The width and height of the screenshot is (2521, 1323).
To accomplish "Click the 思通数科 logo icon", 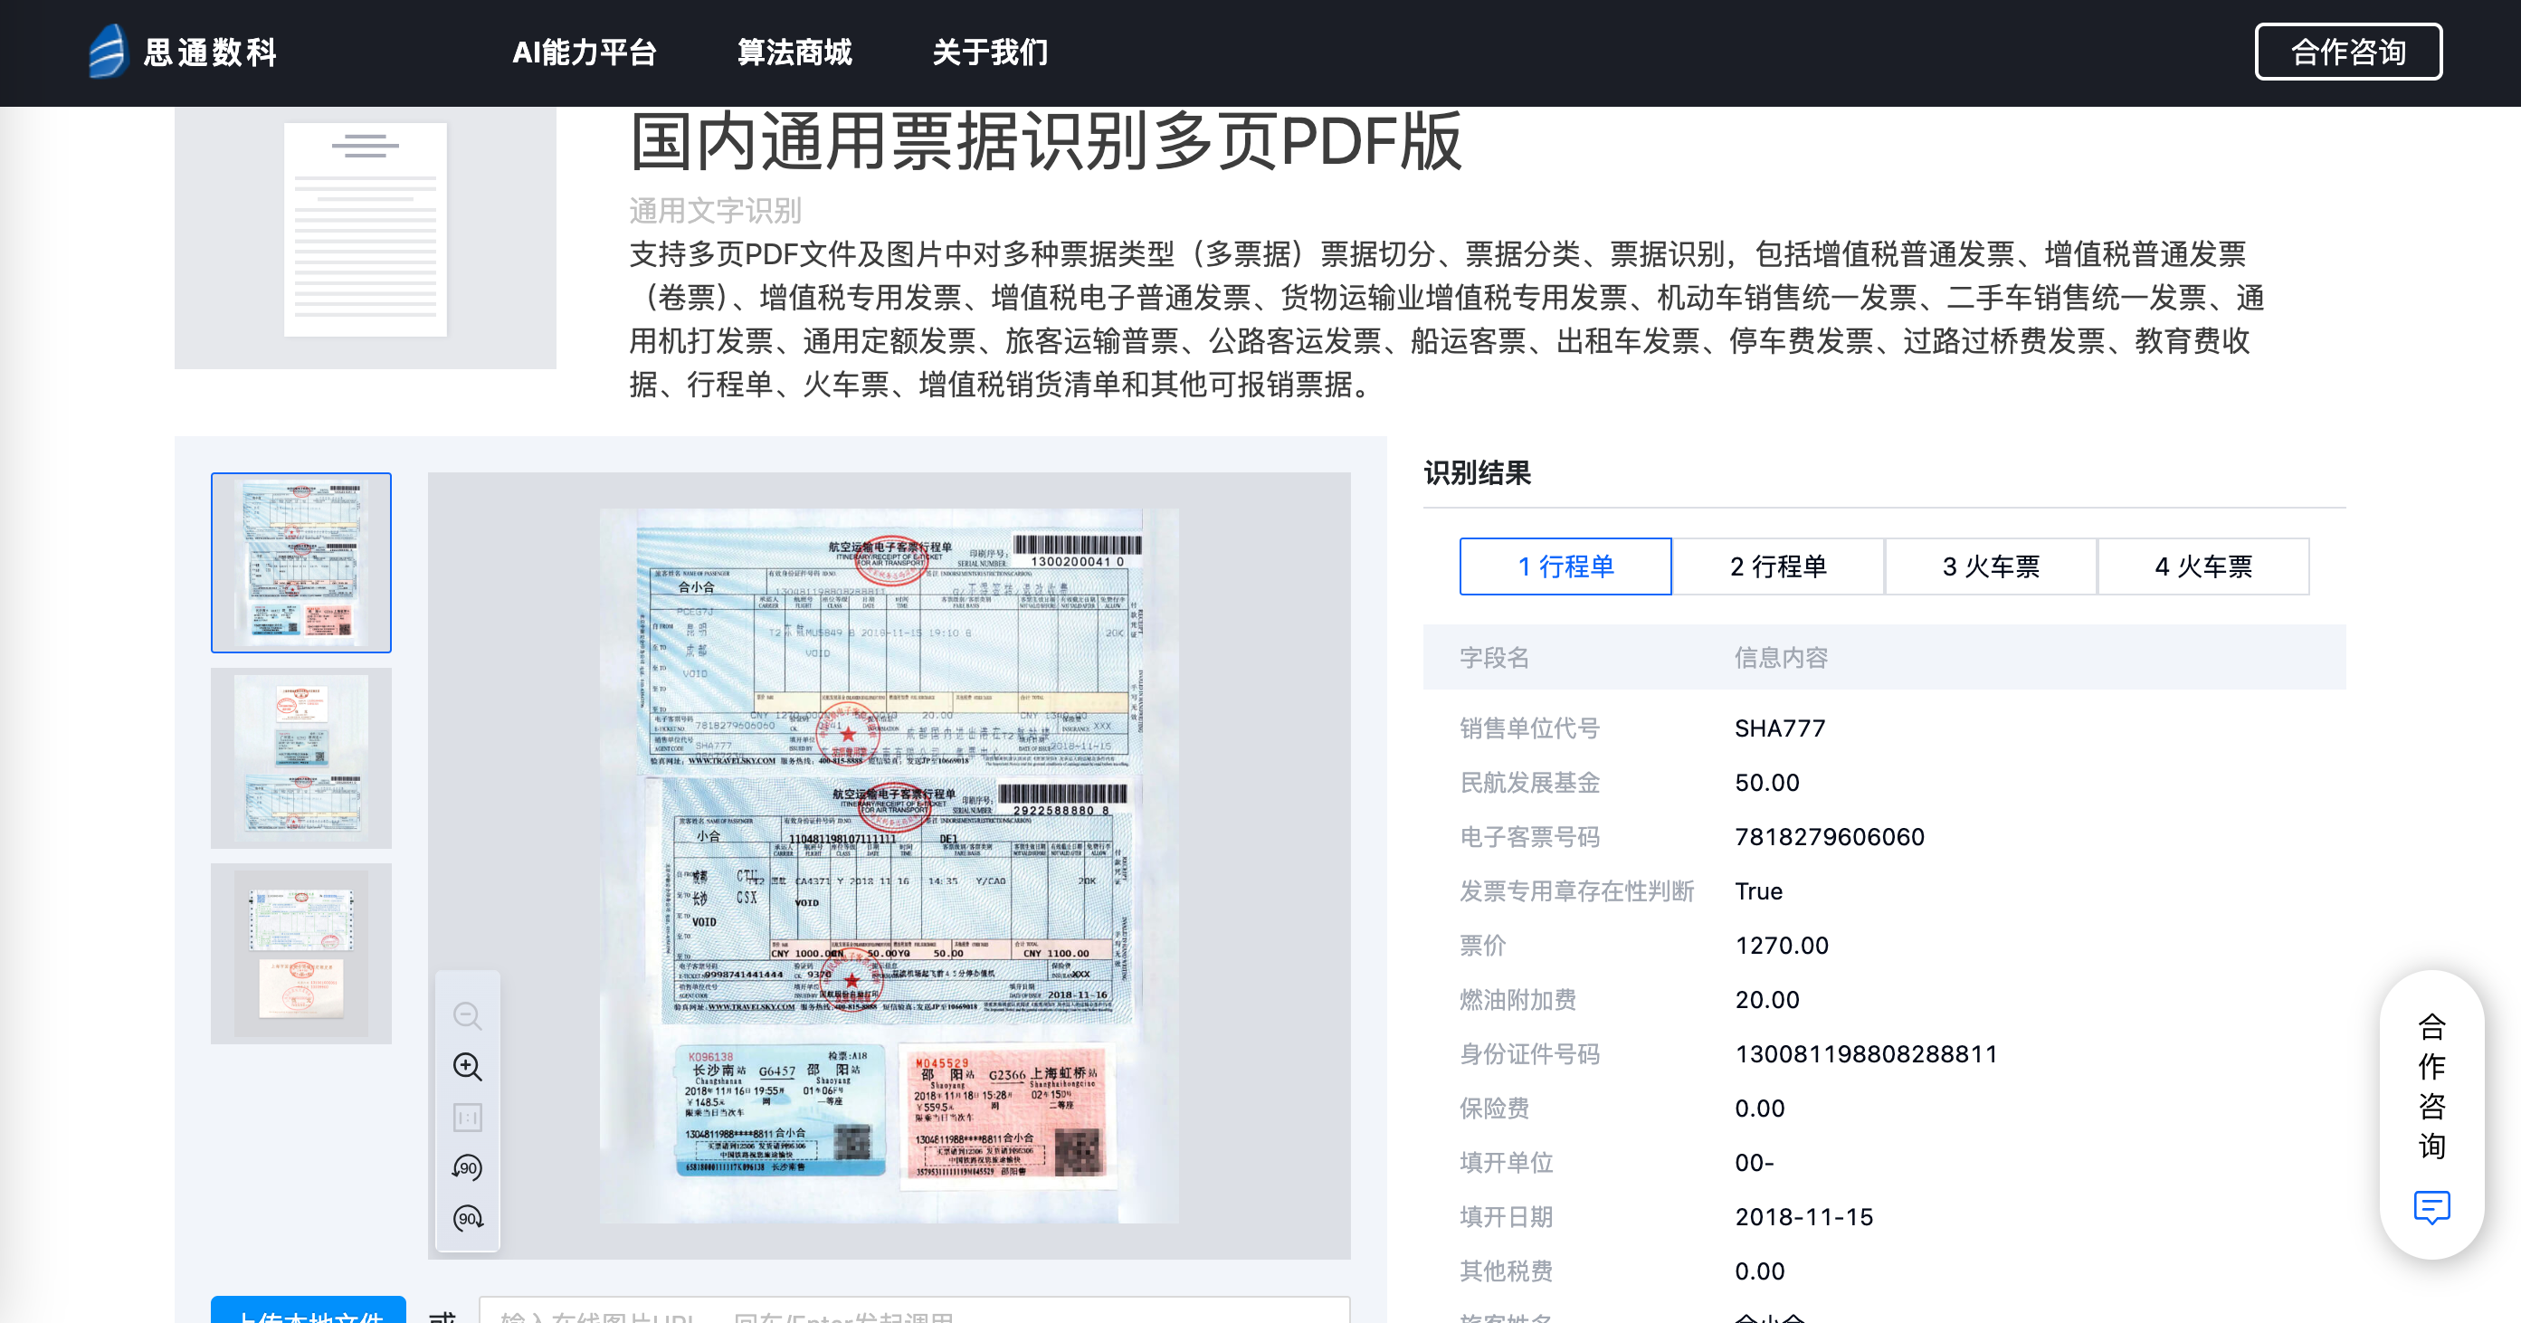I will pyautogui.click(x=108, y=51).
